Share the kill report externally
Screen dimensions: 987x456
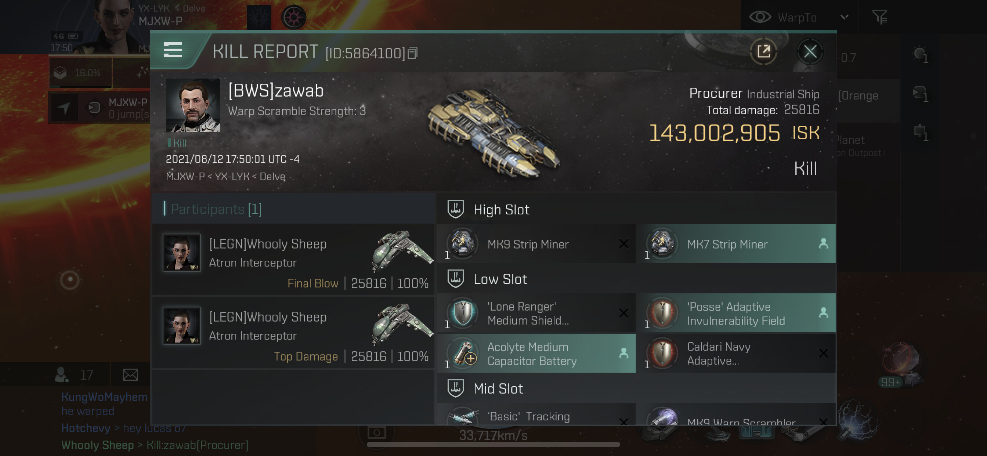tap(763, 51)
